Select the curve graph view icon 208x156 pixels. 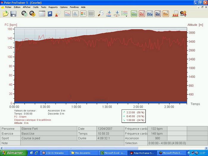pyautogui.click(x=67, y=14)
